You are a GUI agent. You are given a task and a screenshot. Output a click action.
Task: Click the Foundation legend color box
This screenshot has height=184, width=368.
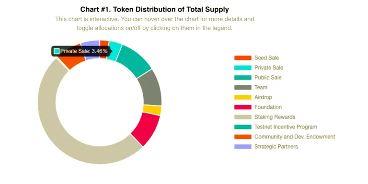click(242, 107)
